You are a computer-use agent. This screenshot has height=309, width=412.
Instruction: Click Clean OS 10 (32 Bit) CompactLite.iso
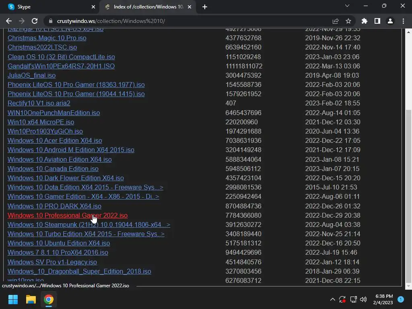click(61, 57)
